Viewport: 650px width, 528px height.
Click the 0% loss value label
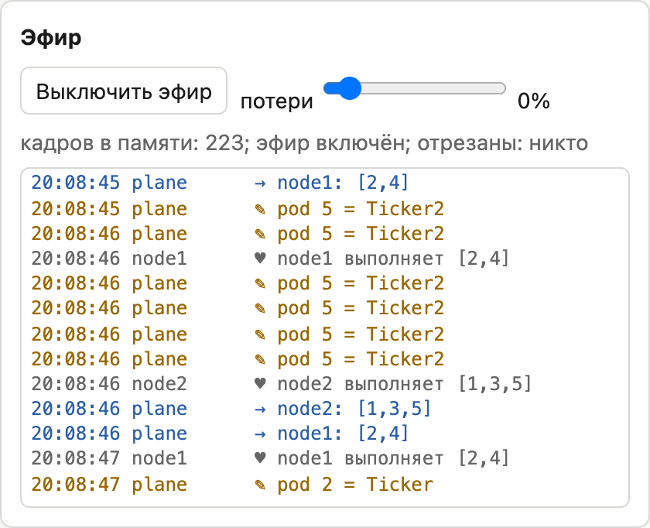tap(533, 101)
